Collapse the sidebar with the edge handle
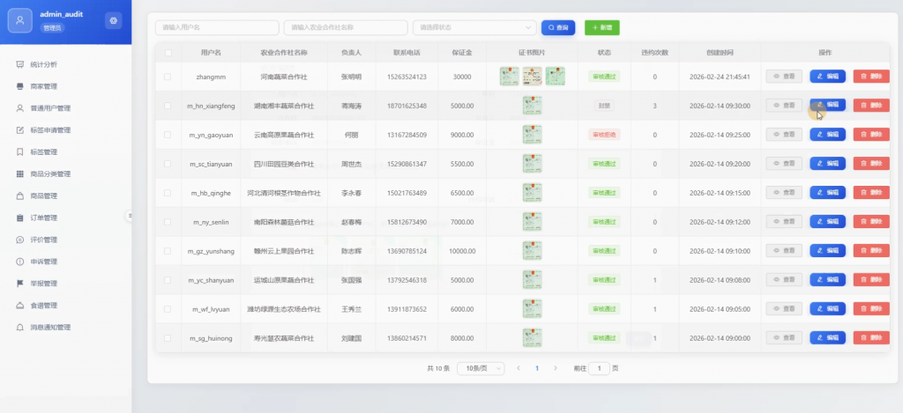The width and height of the screenshot is (903, 413). click(130, 216)
